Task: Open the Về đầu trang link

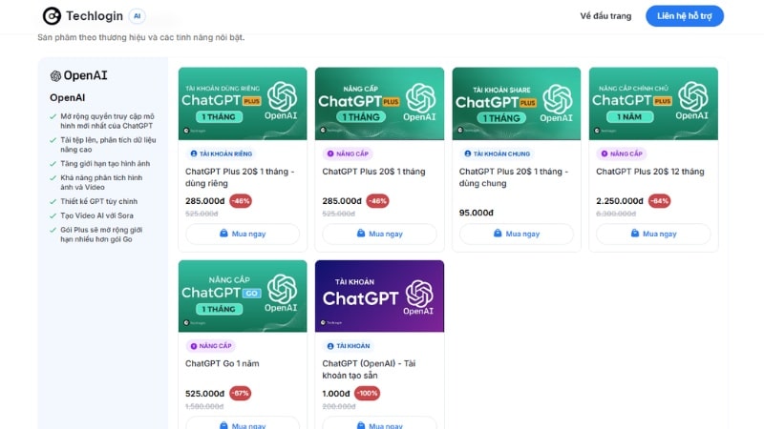Action: pos(605,16)
